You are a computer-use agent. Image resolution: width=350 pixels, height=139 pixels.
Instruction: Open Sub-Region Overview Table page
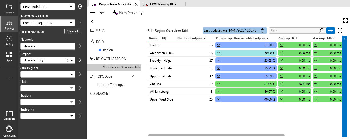(114, 67)
